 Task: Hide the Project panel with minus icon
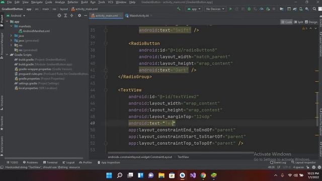(x=86, y=16)
